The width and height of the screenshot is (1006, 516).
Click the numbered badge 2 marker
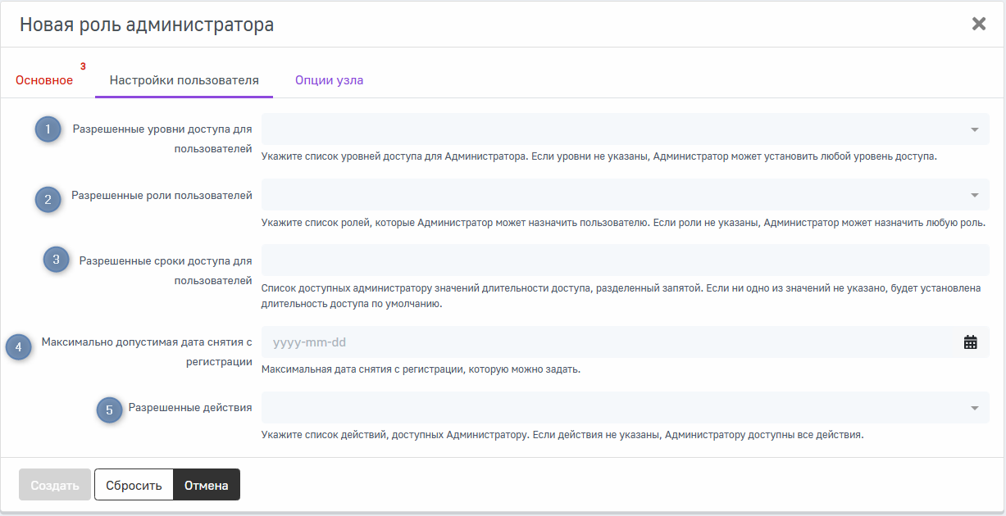pos(48,199)
